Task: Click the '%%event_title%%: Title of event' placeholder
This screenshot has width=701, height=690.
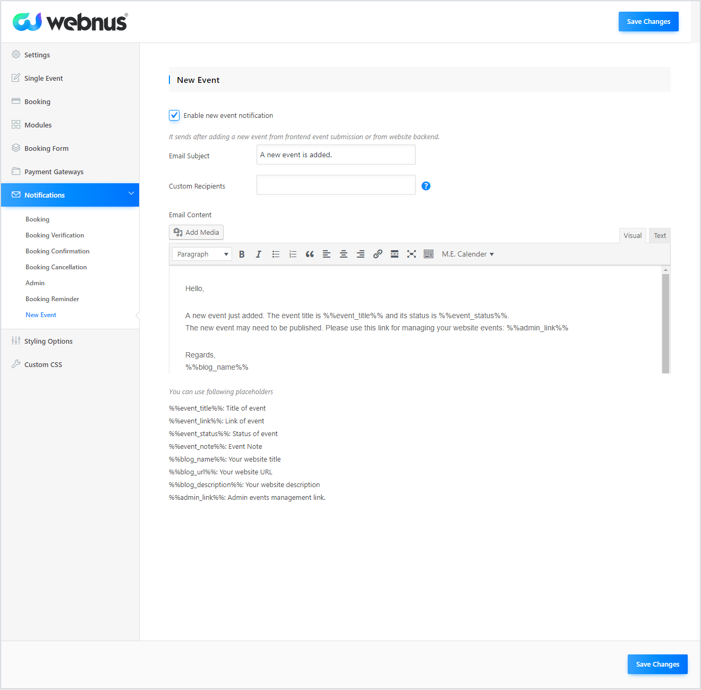Action: click(x=217, y=408)
